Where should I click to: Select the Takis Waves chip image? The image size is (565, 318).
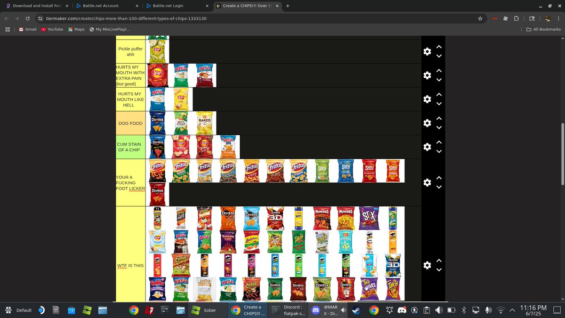(x=370, y=289)
